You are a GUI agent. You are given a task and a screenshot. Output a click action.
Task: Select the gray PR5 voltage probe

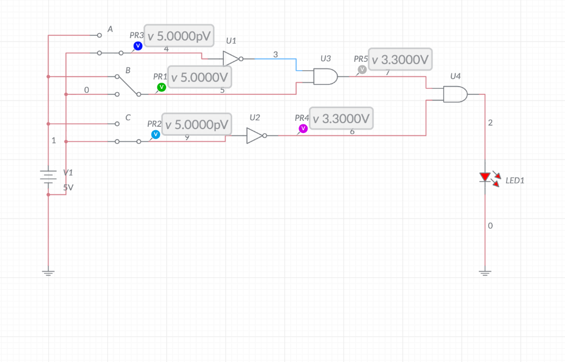(x=362, y=69)
